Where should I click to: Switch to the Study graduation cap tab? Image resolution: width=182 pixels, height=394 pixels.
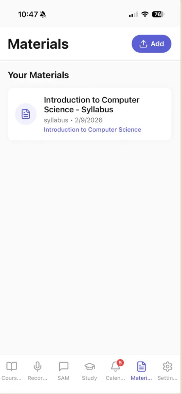coord(89,367)
